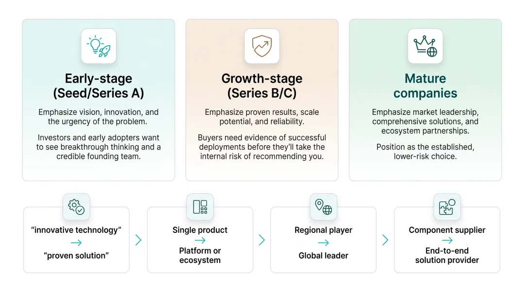Click the arrow under Regional player

(x=324, y=243)
